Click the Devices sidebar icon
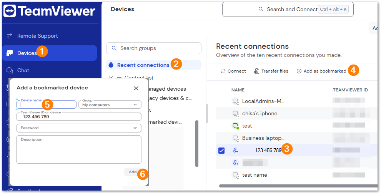The height and width of the screenshot is (194, 381). (10, 53)
